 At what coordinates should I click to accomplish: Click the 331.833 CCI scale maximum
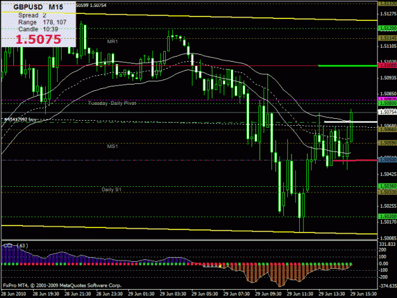[387, 245]
